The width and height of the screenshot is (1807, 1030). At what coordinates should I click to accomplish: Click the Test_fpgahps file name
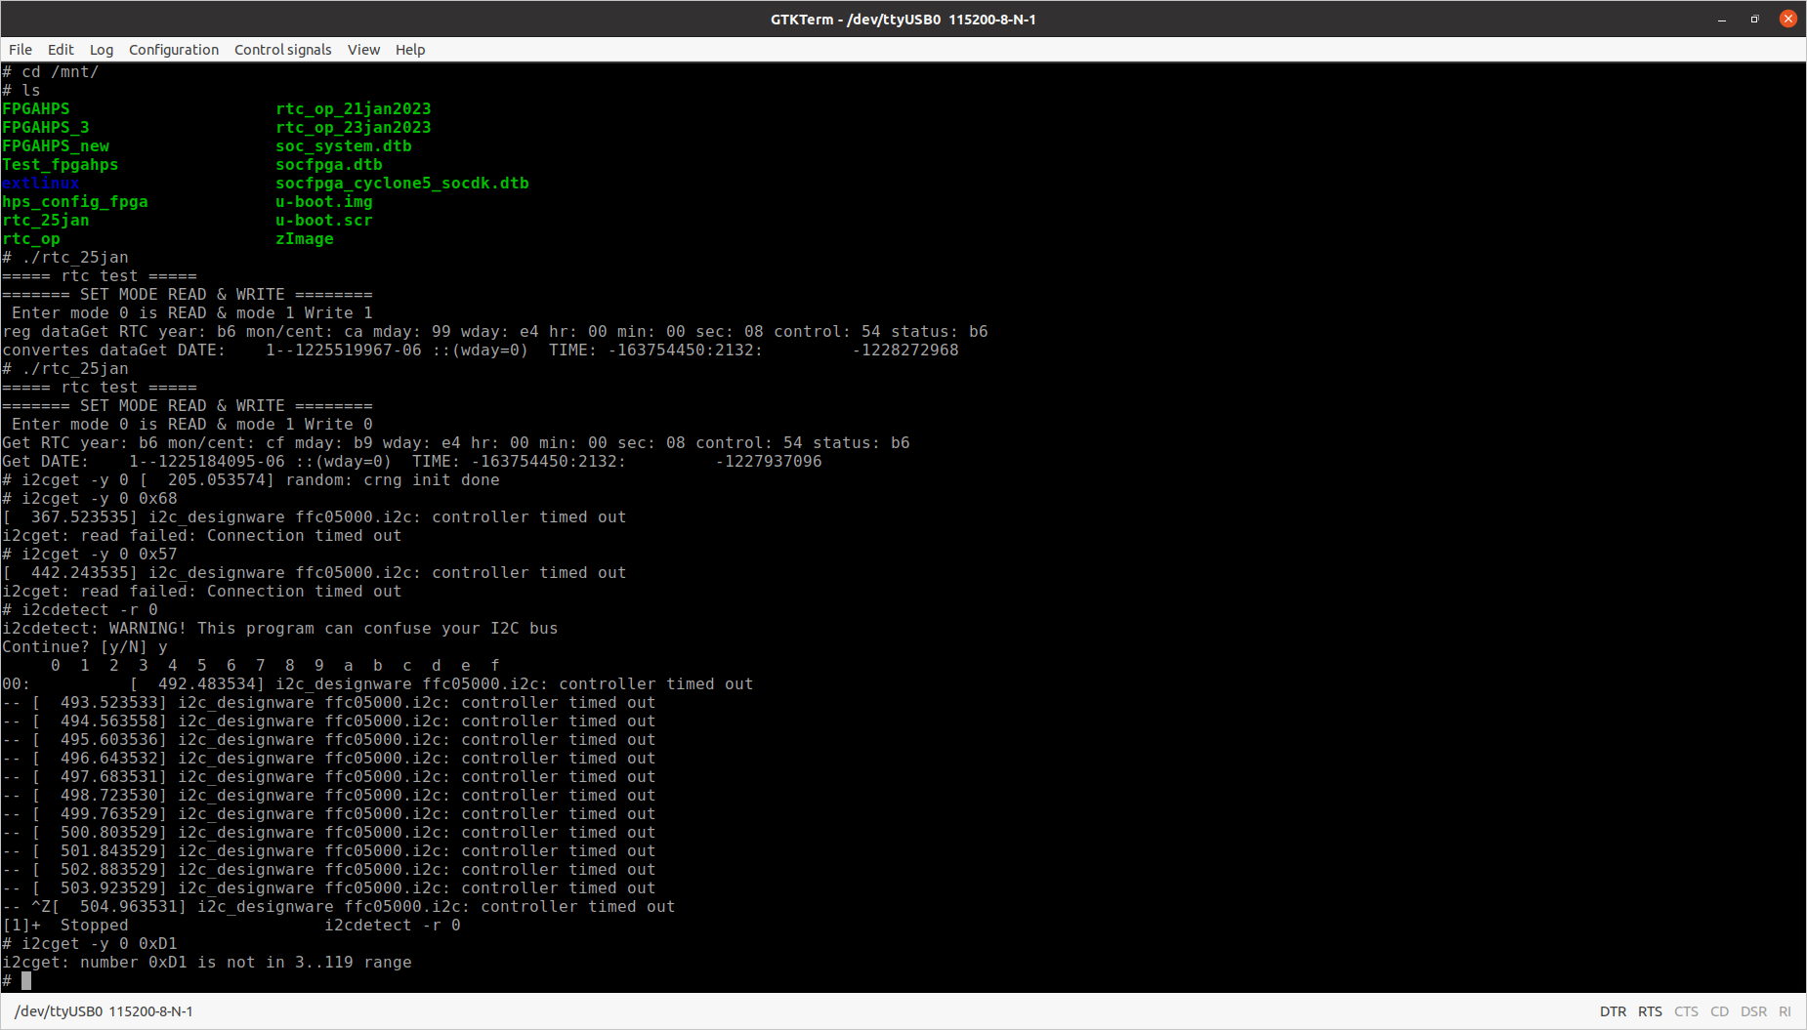coord(61,165)
